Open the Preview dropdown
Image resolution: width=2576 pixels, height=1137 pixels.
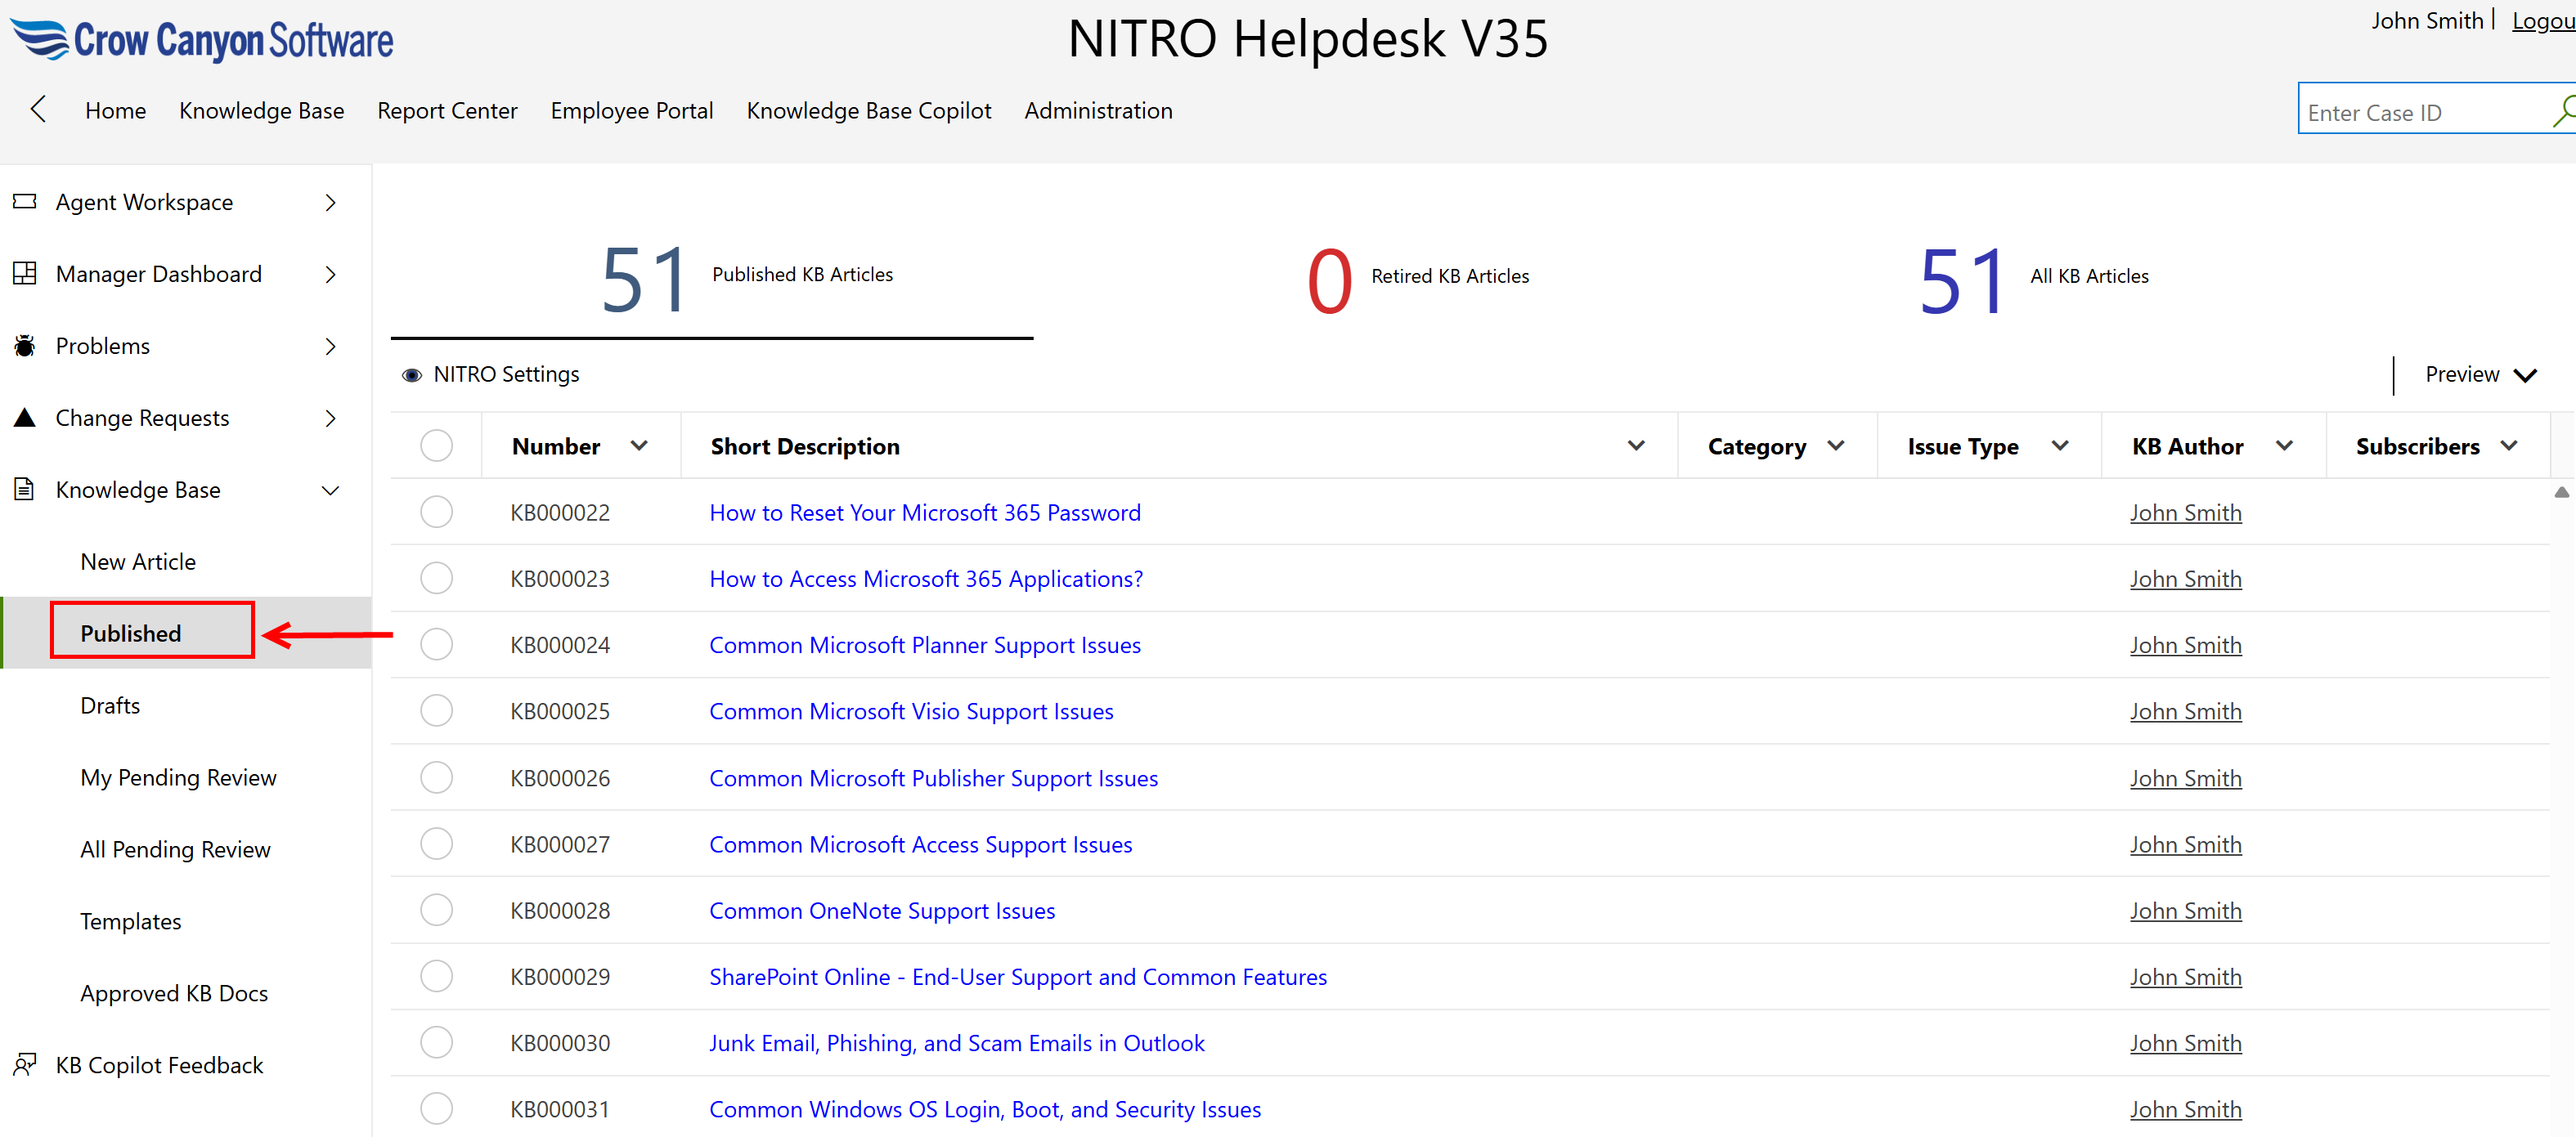pyautogui.click(x=2480, y=374)
